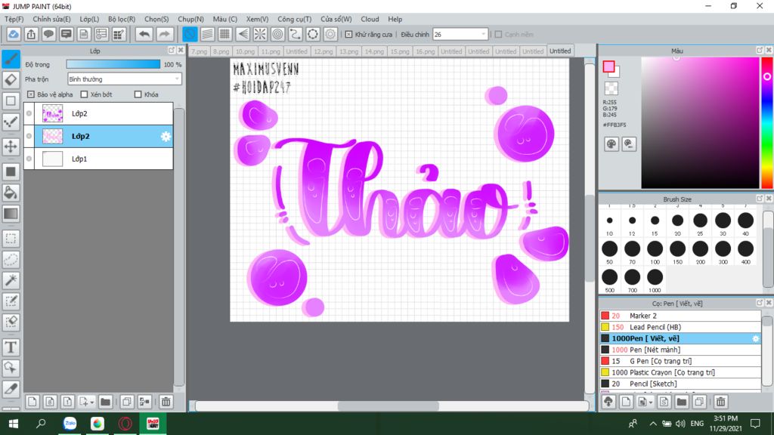Open the Công cụ(T) menu
The image size is (774, 435).
tap(294, 19)
